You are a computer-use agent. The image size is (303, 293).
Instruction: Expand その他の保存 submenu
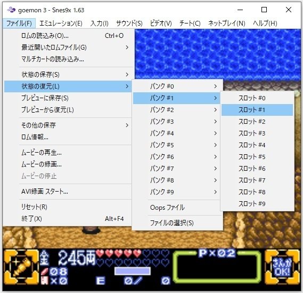[x=68, y=125]
